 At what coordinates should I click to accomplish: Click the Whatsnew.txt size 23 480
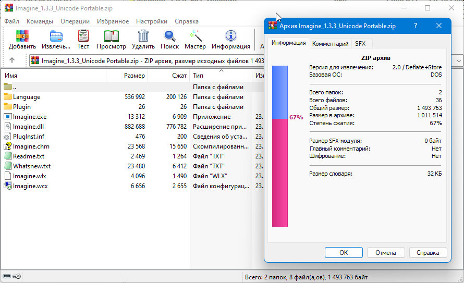(137, 166)
